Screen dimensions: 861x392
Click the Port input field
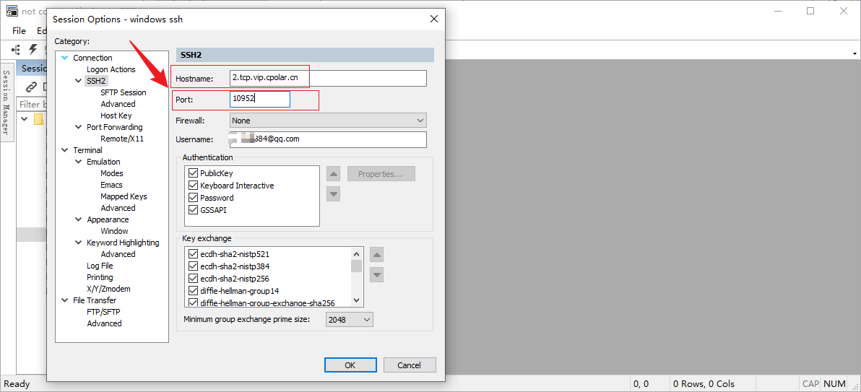(x=260, y=99)
